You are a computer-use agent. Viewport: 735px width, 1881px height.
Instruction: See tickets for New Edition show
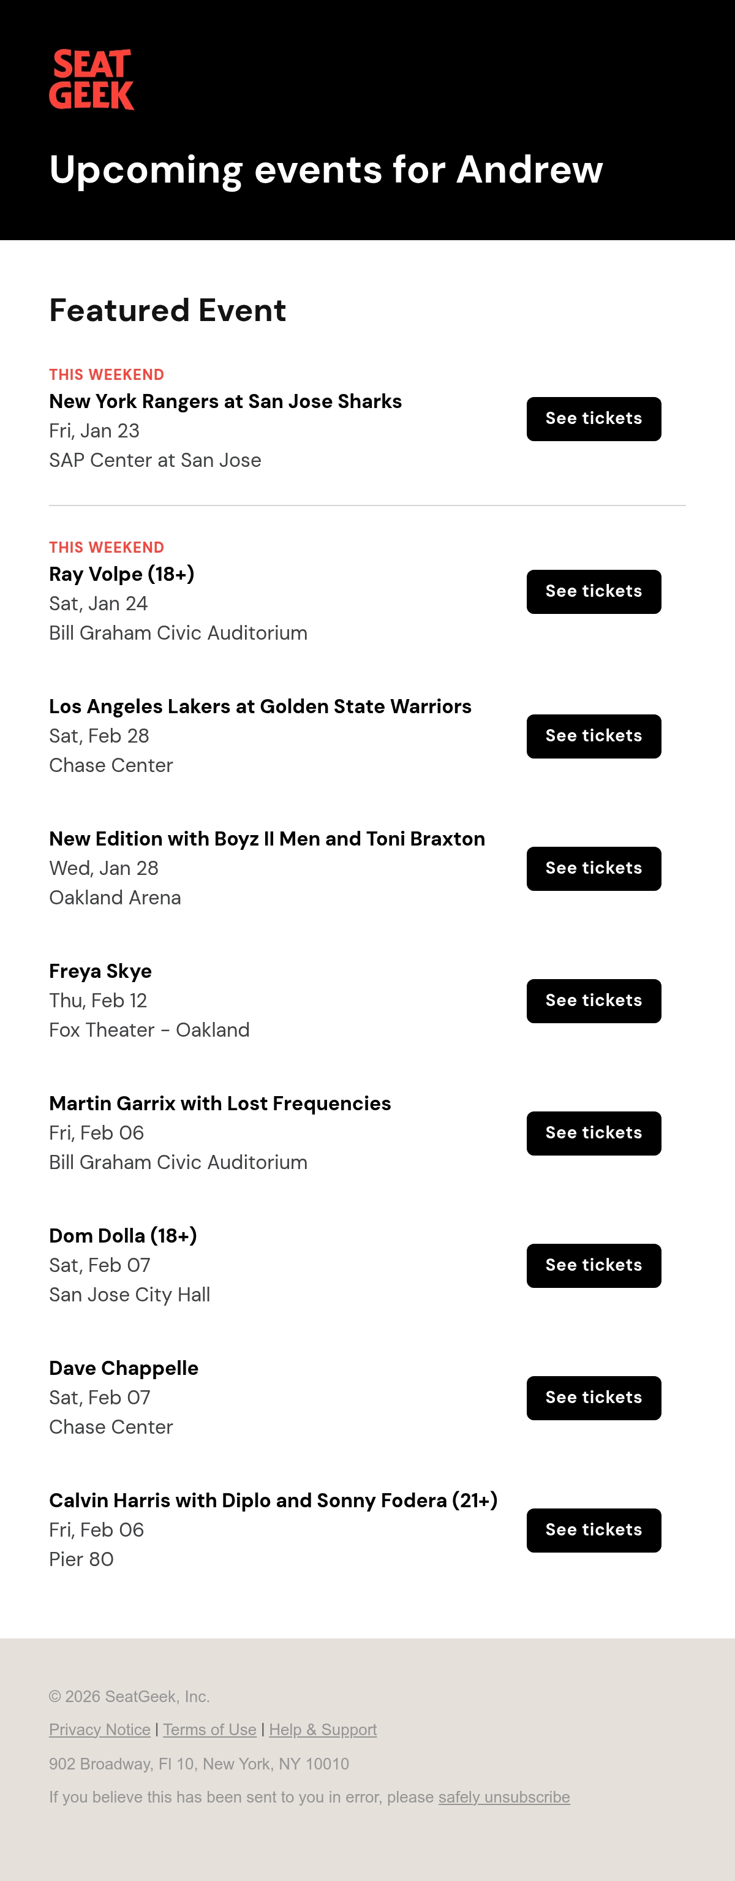(x=594, y=869)
